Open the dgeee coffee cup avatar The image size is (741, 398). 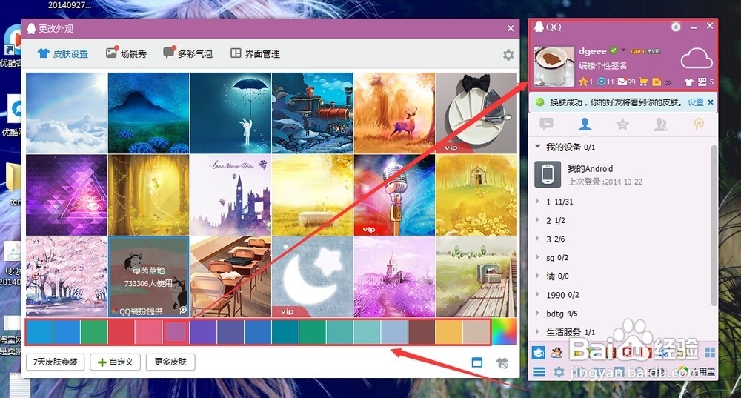click(554, 67)
